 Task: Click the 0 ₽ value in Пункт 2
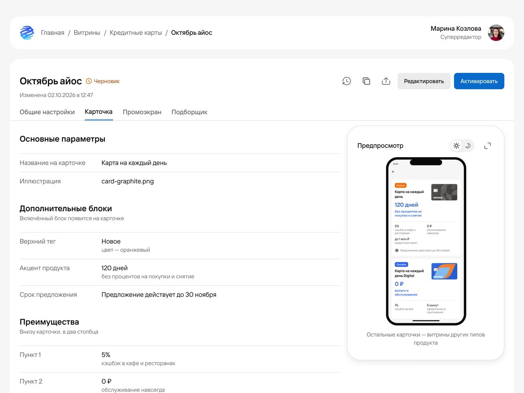pyautogui.click(x=106, y=382)
